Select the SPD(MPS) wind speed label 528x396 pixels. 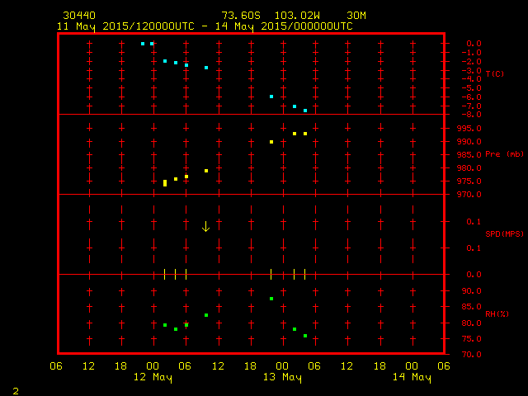pyautogui.click(x=504, y=234)
